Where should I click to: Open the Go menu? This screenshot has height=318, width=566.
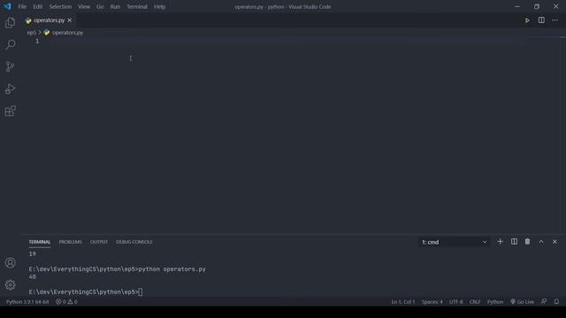[x=100, y=6]
